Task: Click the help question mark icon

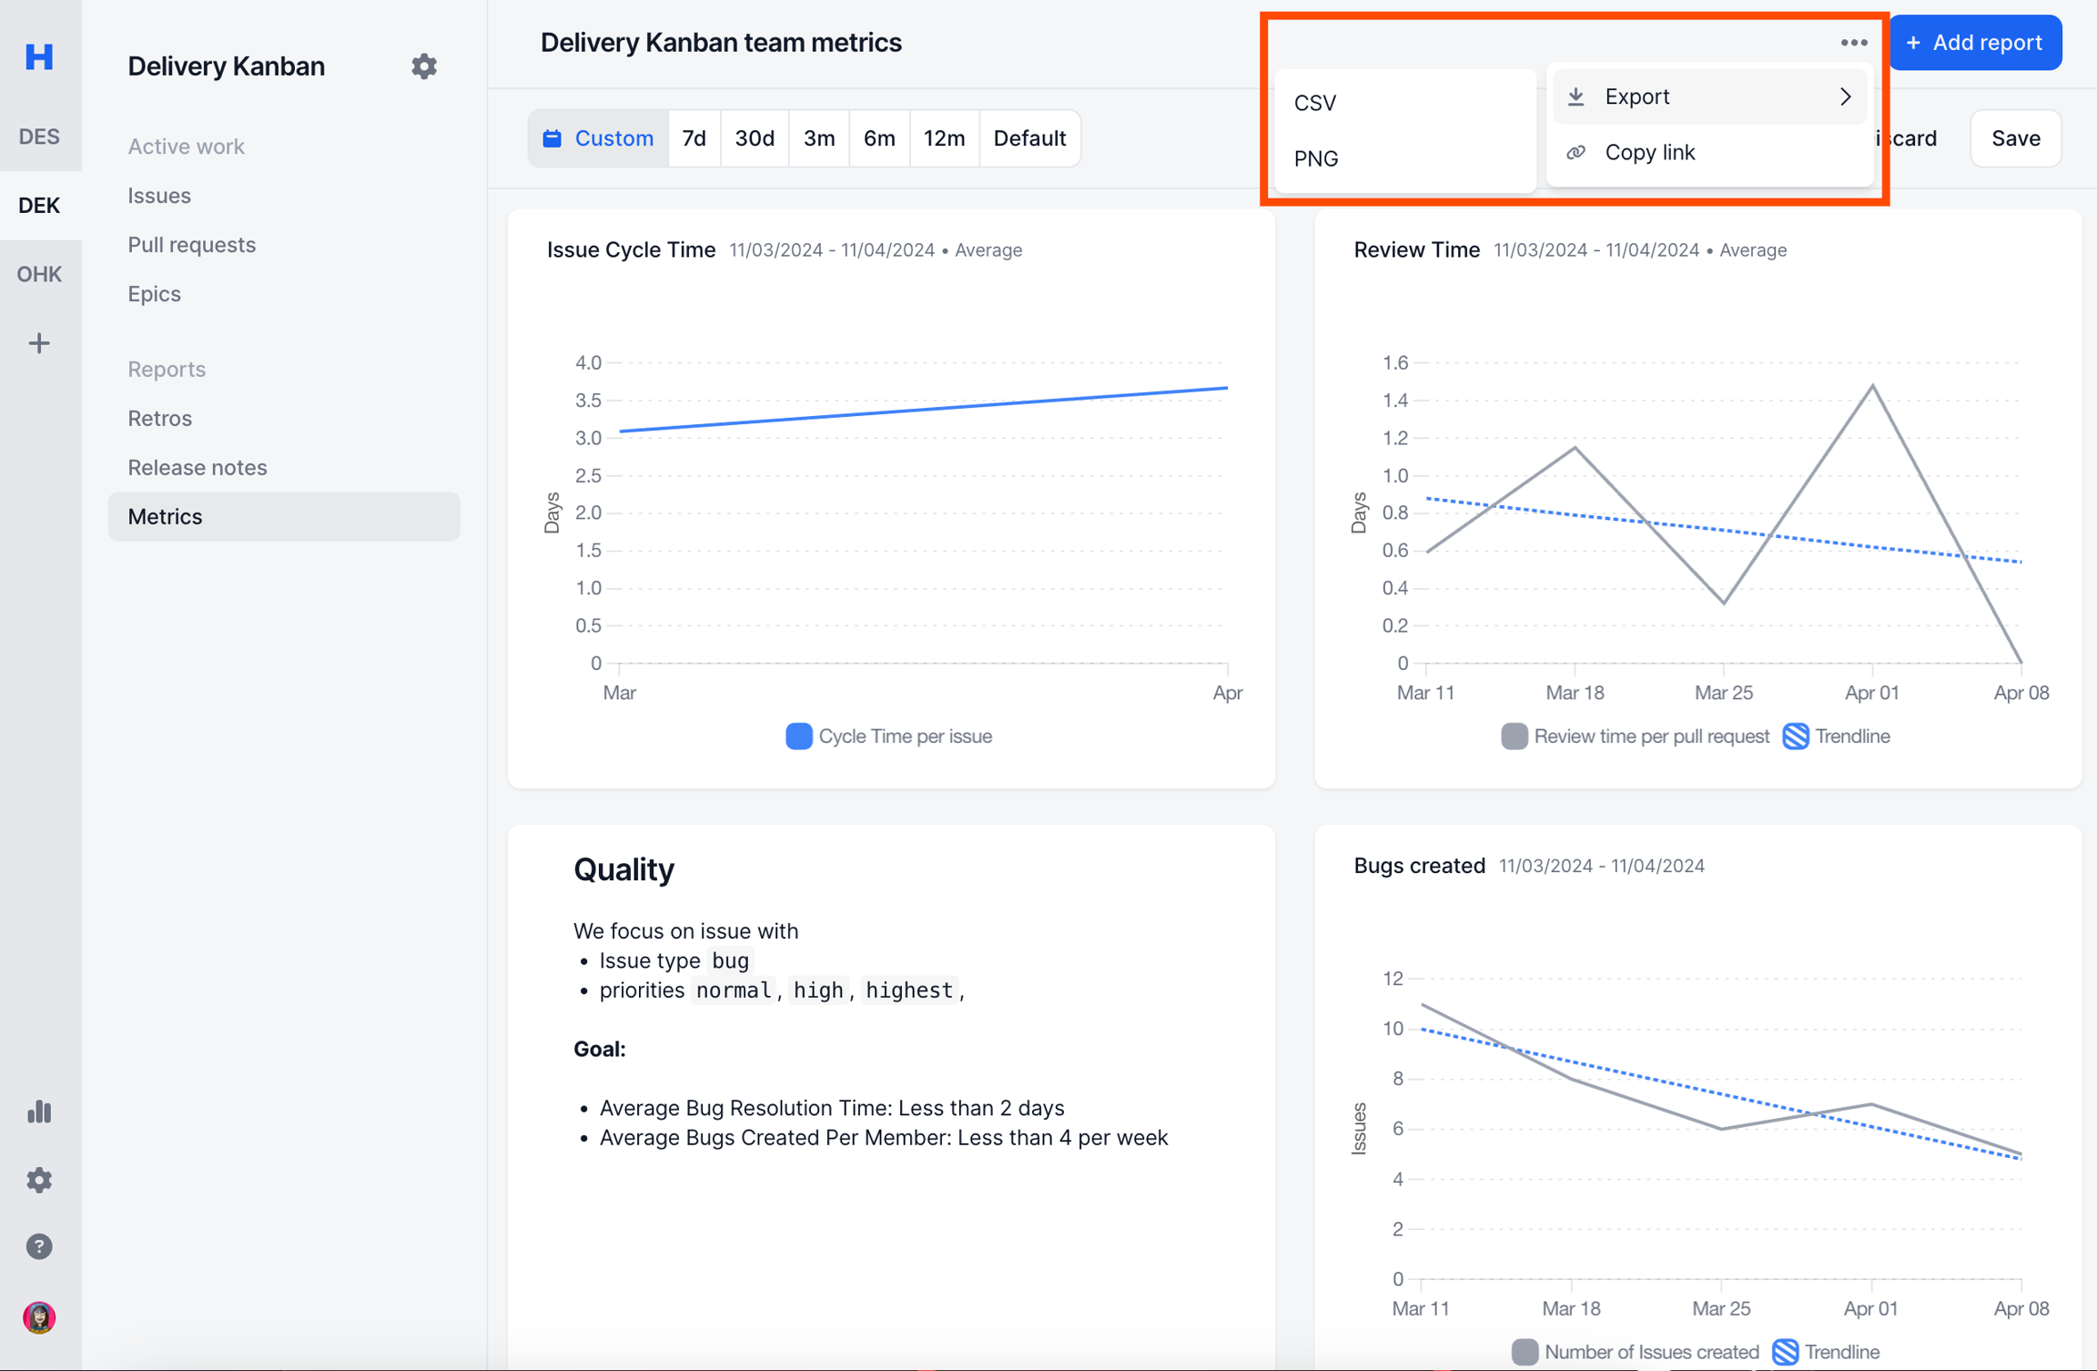Action: (x=39, y=1246)
